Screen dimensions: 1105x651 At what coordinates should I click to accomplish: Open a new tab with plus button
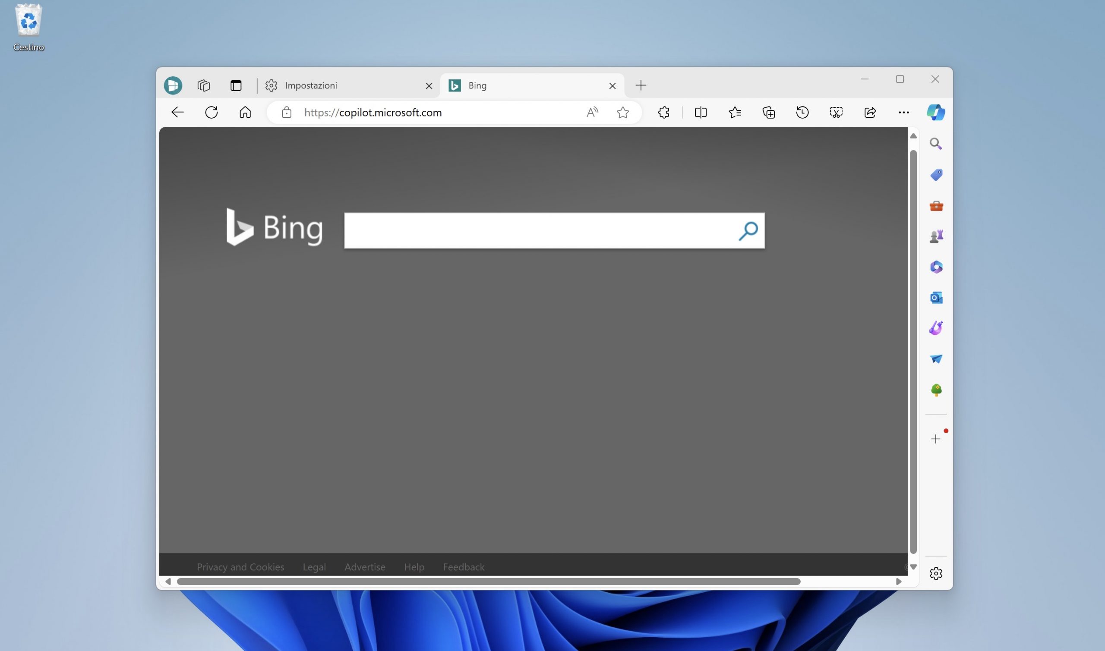(x=641, y=85)
